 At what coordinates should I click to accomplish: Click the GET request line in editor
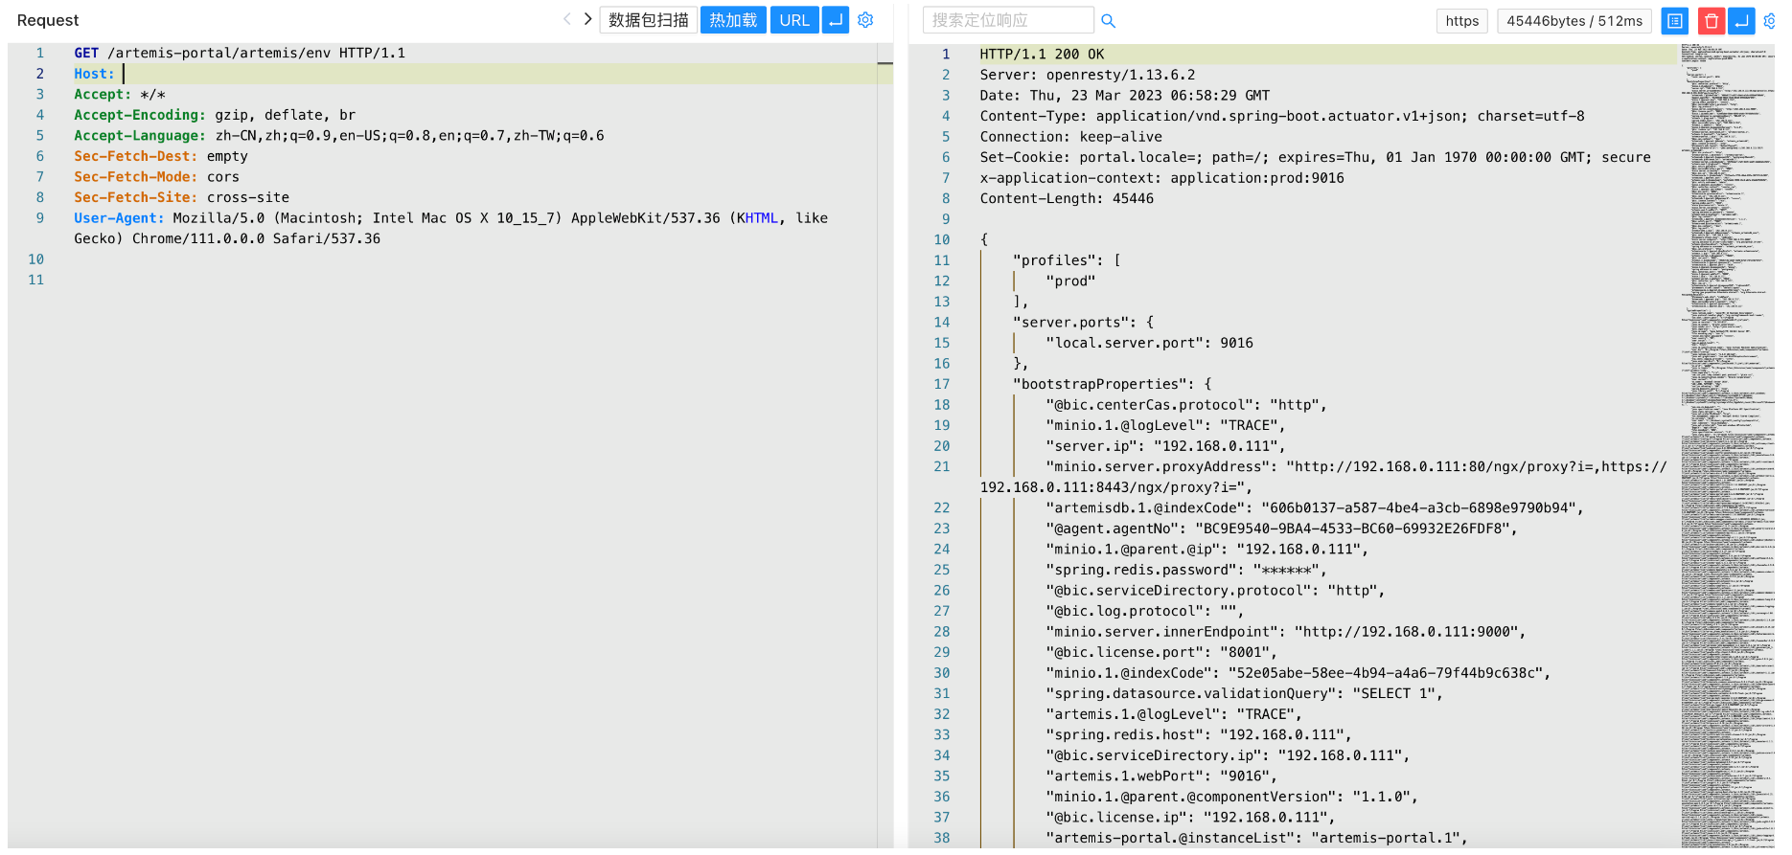tap(240, 54)
